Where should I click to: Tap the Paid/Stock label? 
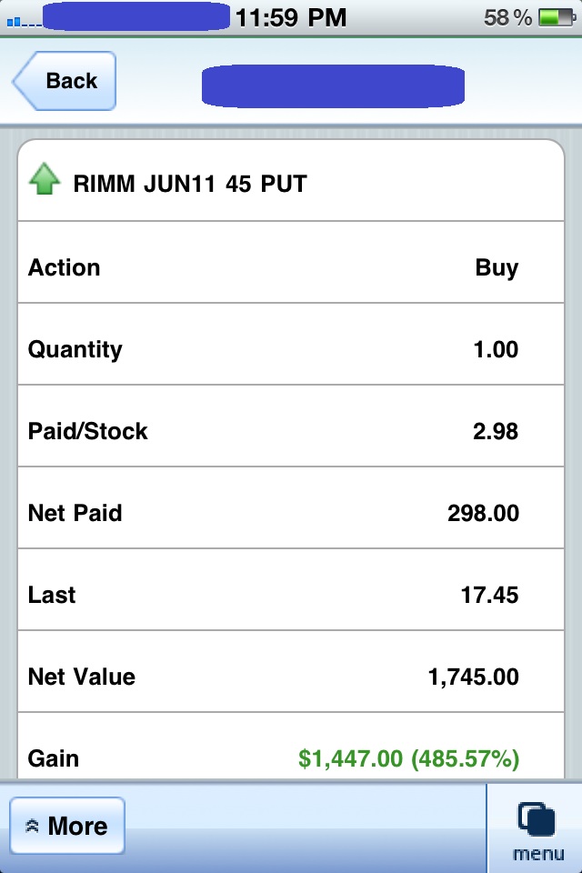click(x=87, y=431)
